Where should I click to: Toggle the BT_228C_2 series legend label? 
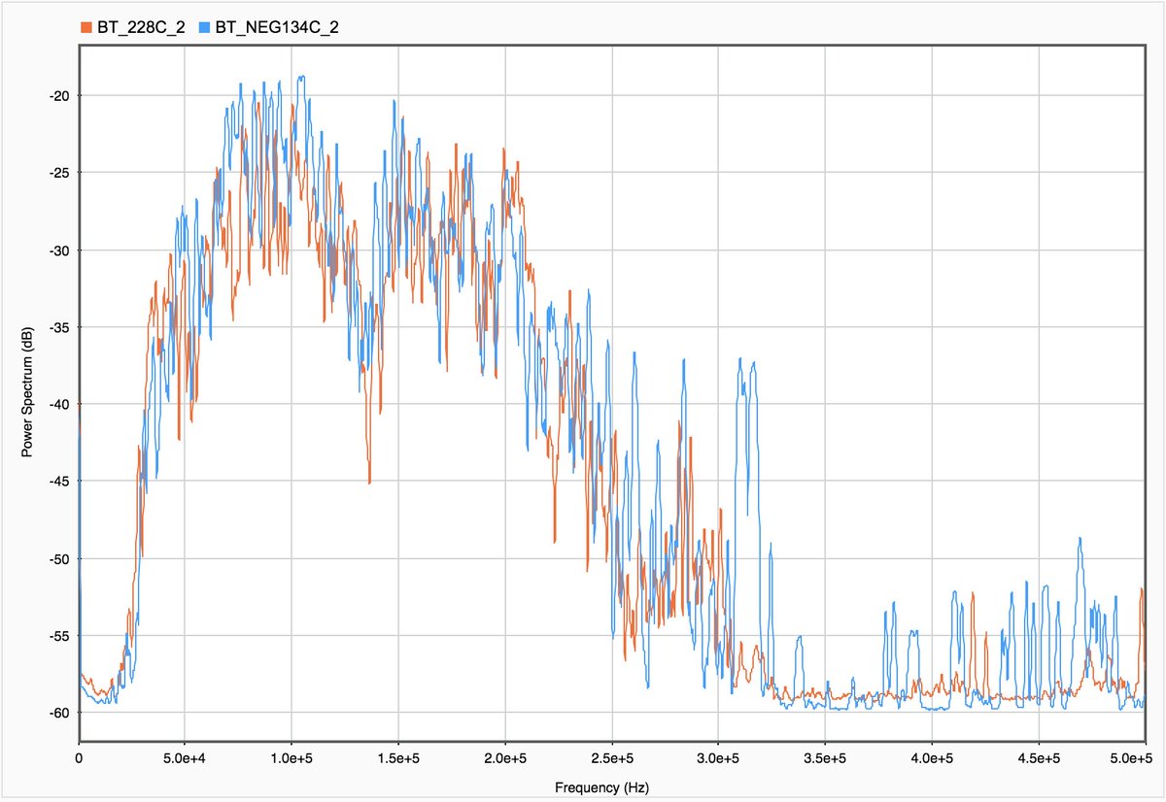[141, 27]
